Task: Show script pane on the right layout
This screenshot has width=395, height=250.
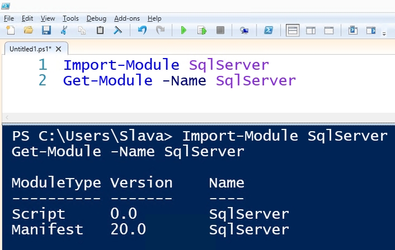Action: [x=311, y=30]
